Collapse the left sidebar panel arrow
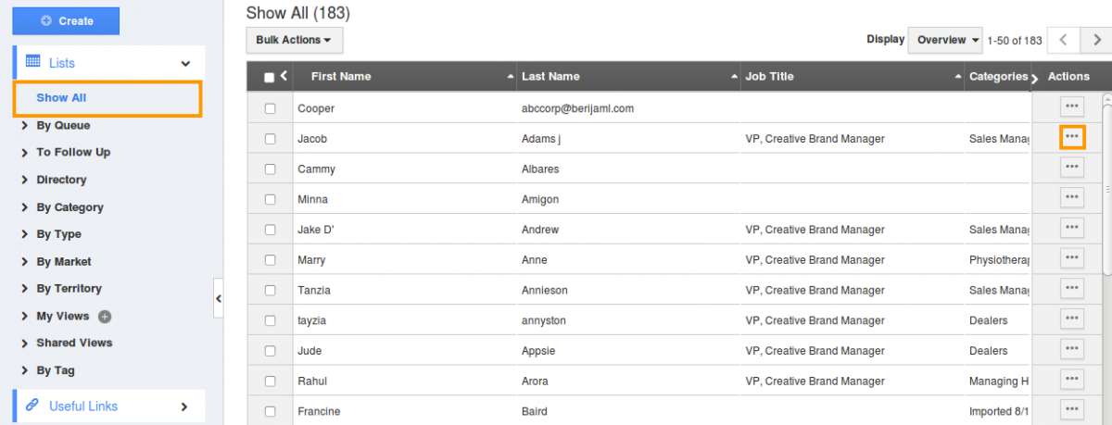This screenshot has width=1112, height=425. point(218,298)
